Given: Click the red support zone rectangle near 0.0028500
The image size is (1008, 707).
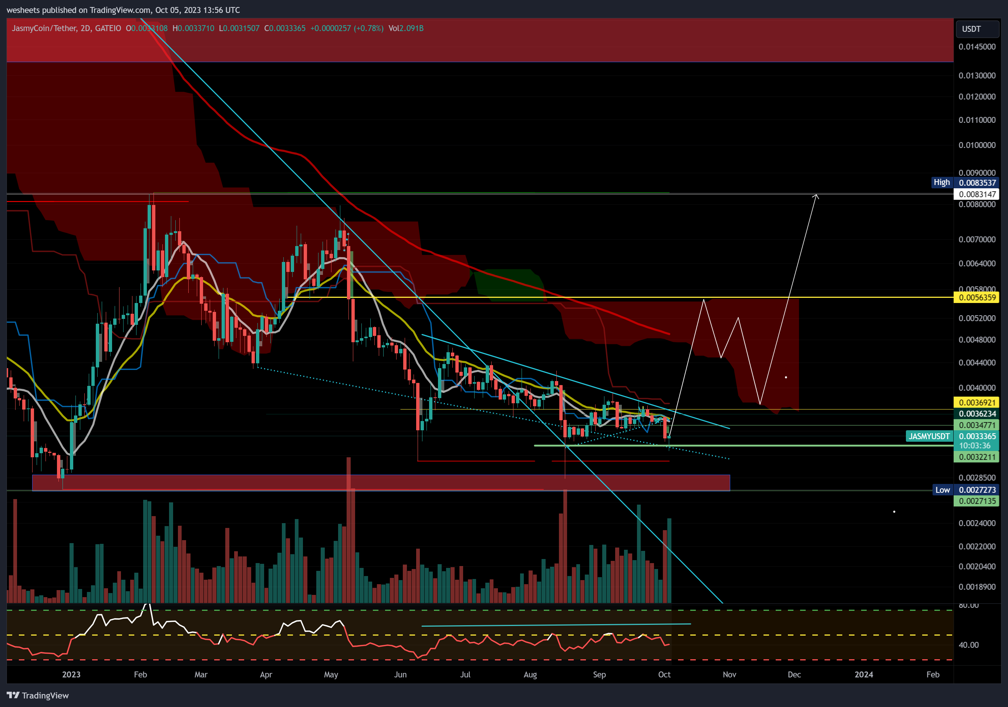Looking at the screenshot, I should tap(381, 482).
